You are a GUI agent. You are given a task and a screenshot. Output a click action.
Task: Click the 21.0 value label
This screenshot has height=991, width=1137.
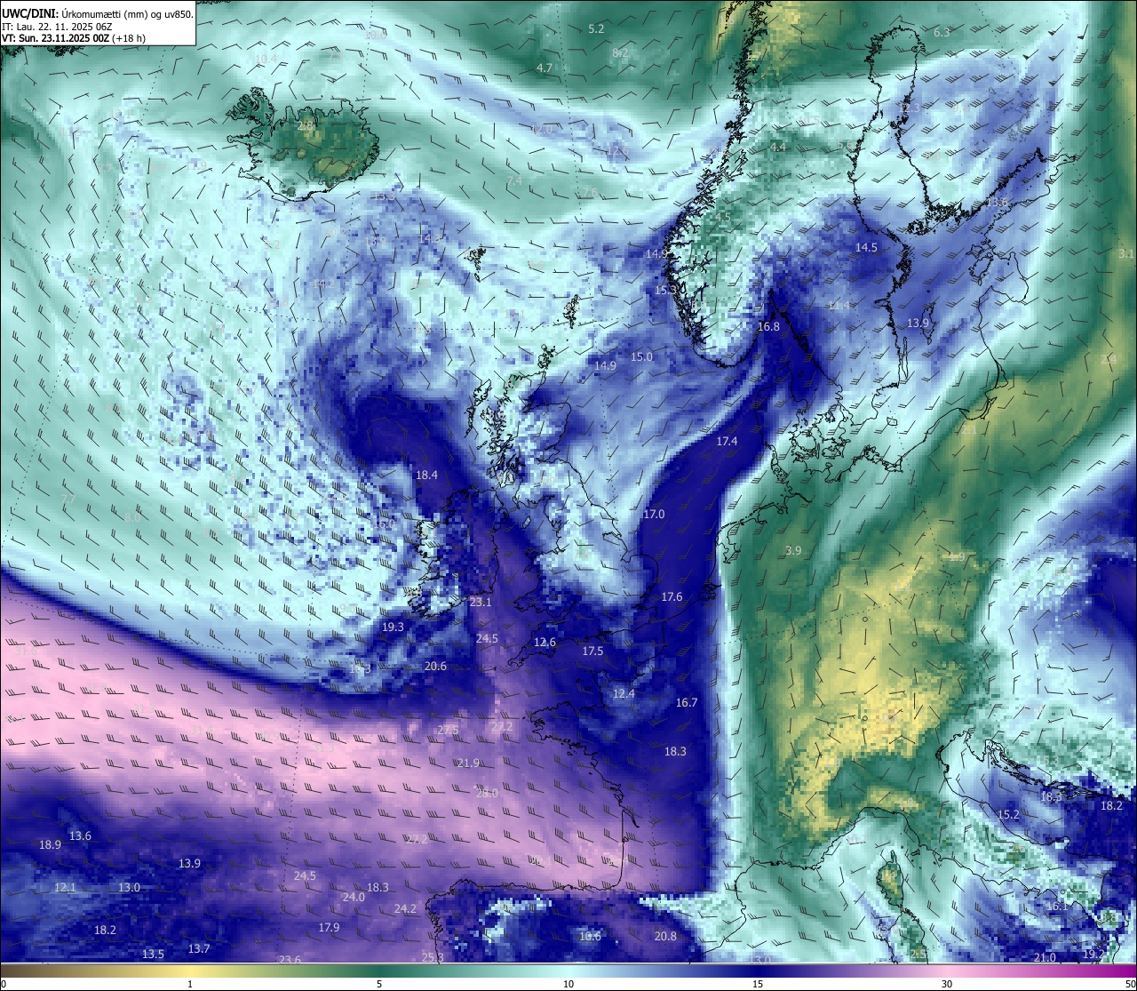(1046, 958)
